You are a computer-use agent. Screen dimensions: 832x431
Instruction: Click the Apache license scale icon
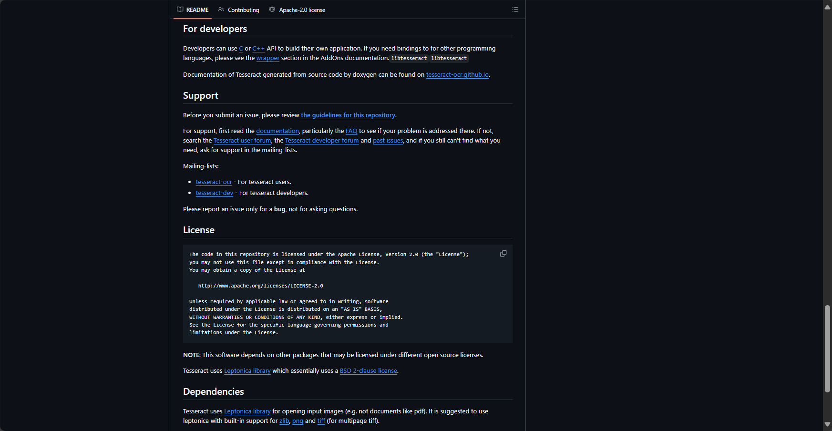[272, 10]
